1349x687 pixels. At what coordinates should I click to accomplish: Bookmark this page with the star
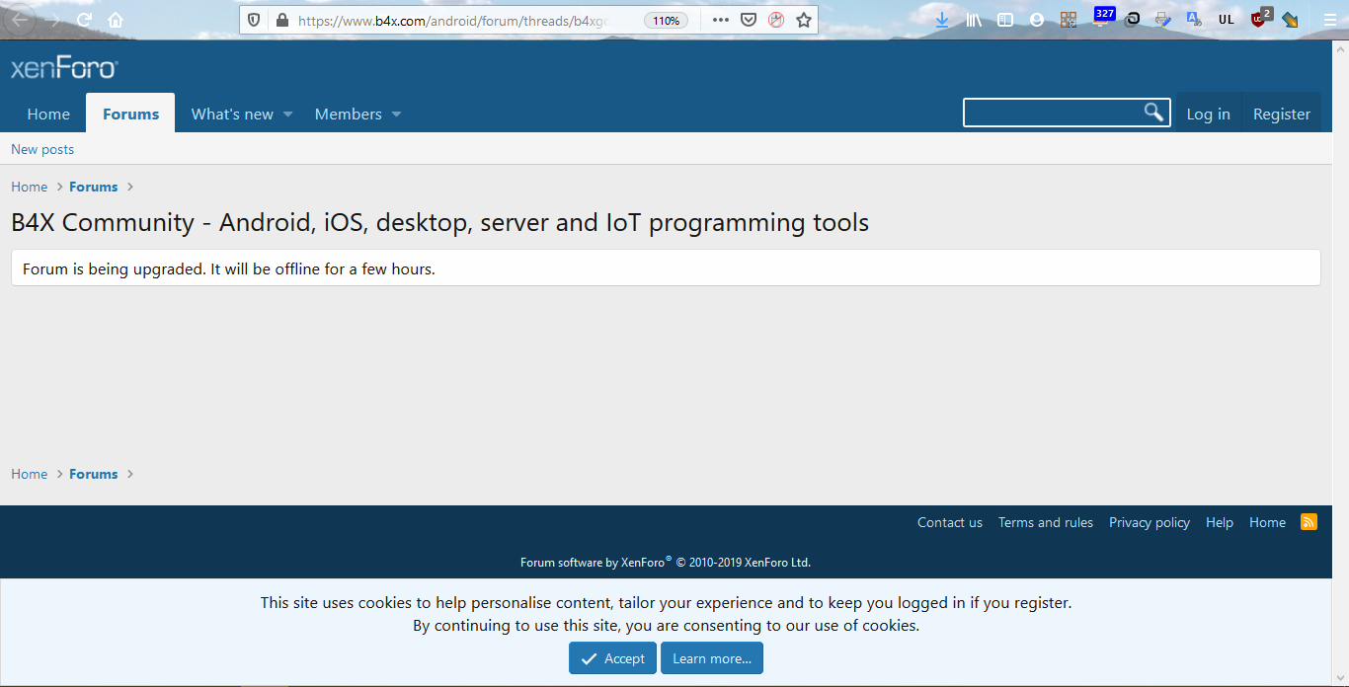(x=804, y=20)
